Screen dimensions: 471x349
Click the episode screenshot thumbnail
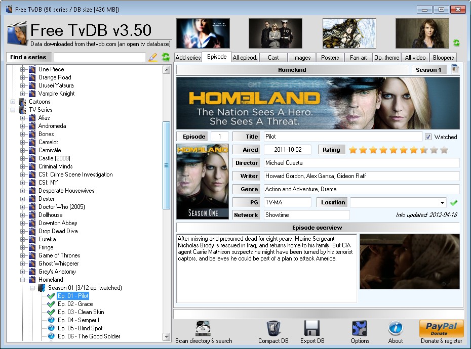pyautogui.click(x=409, y=261)
